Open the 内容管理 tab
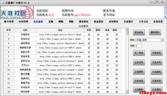Image resolution: width=167 pixels, height=96 pixels. (x=23, y=22)
